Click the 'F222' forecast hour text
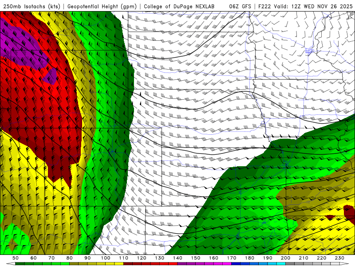The image size is (355, 266). (264, 6)
